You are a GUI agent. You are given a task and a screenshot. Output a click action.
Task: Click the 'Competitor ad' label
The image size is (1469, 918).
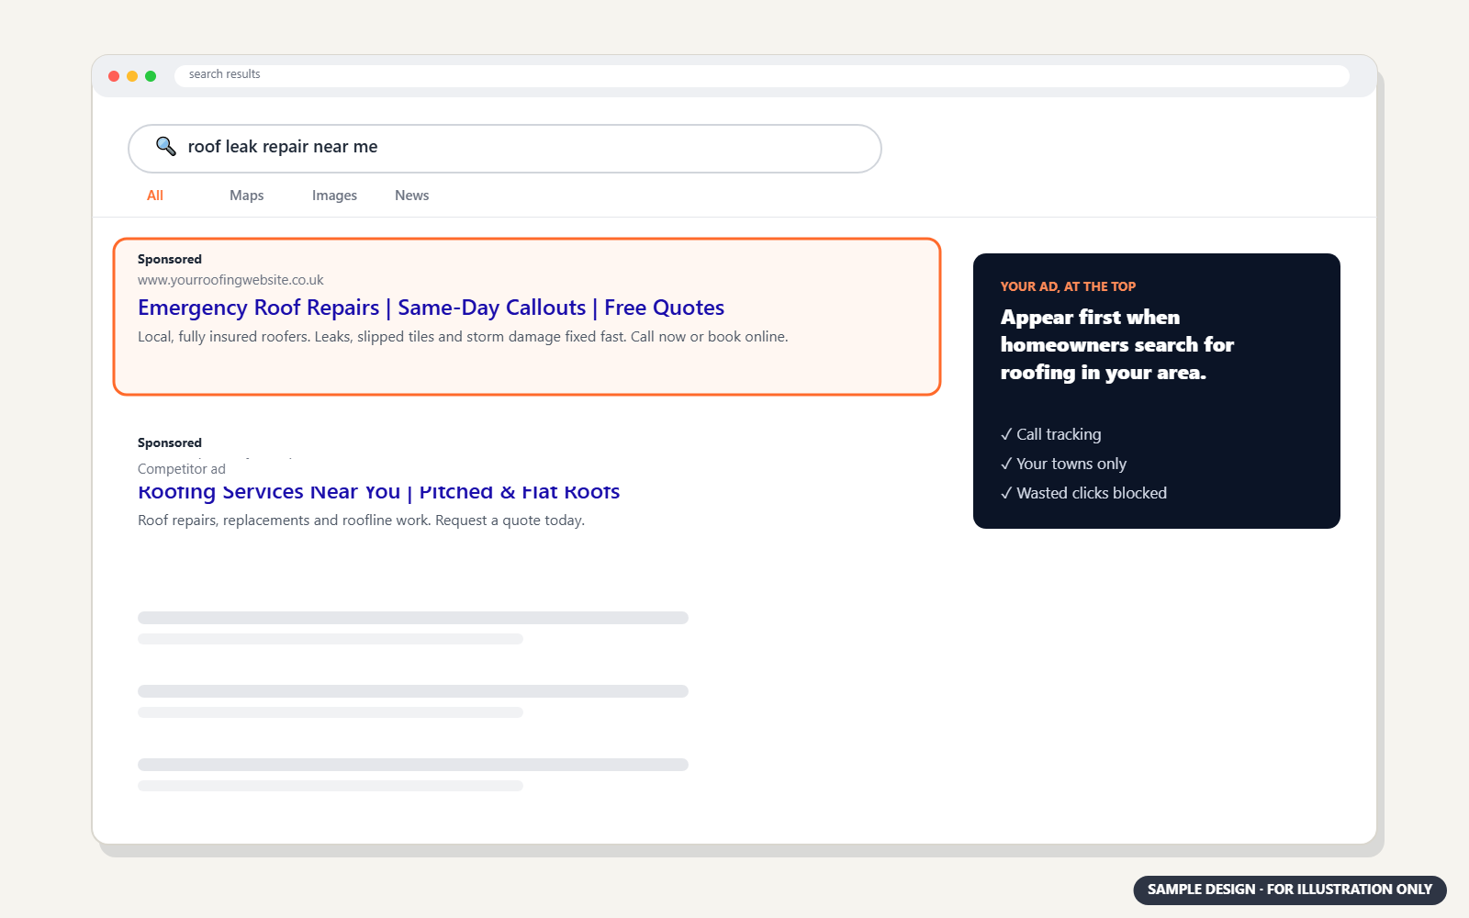(x=182, y=469)
